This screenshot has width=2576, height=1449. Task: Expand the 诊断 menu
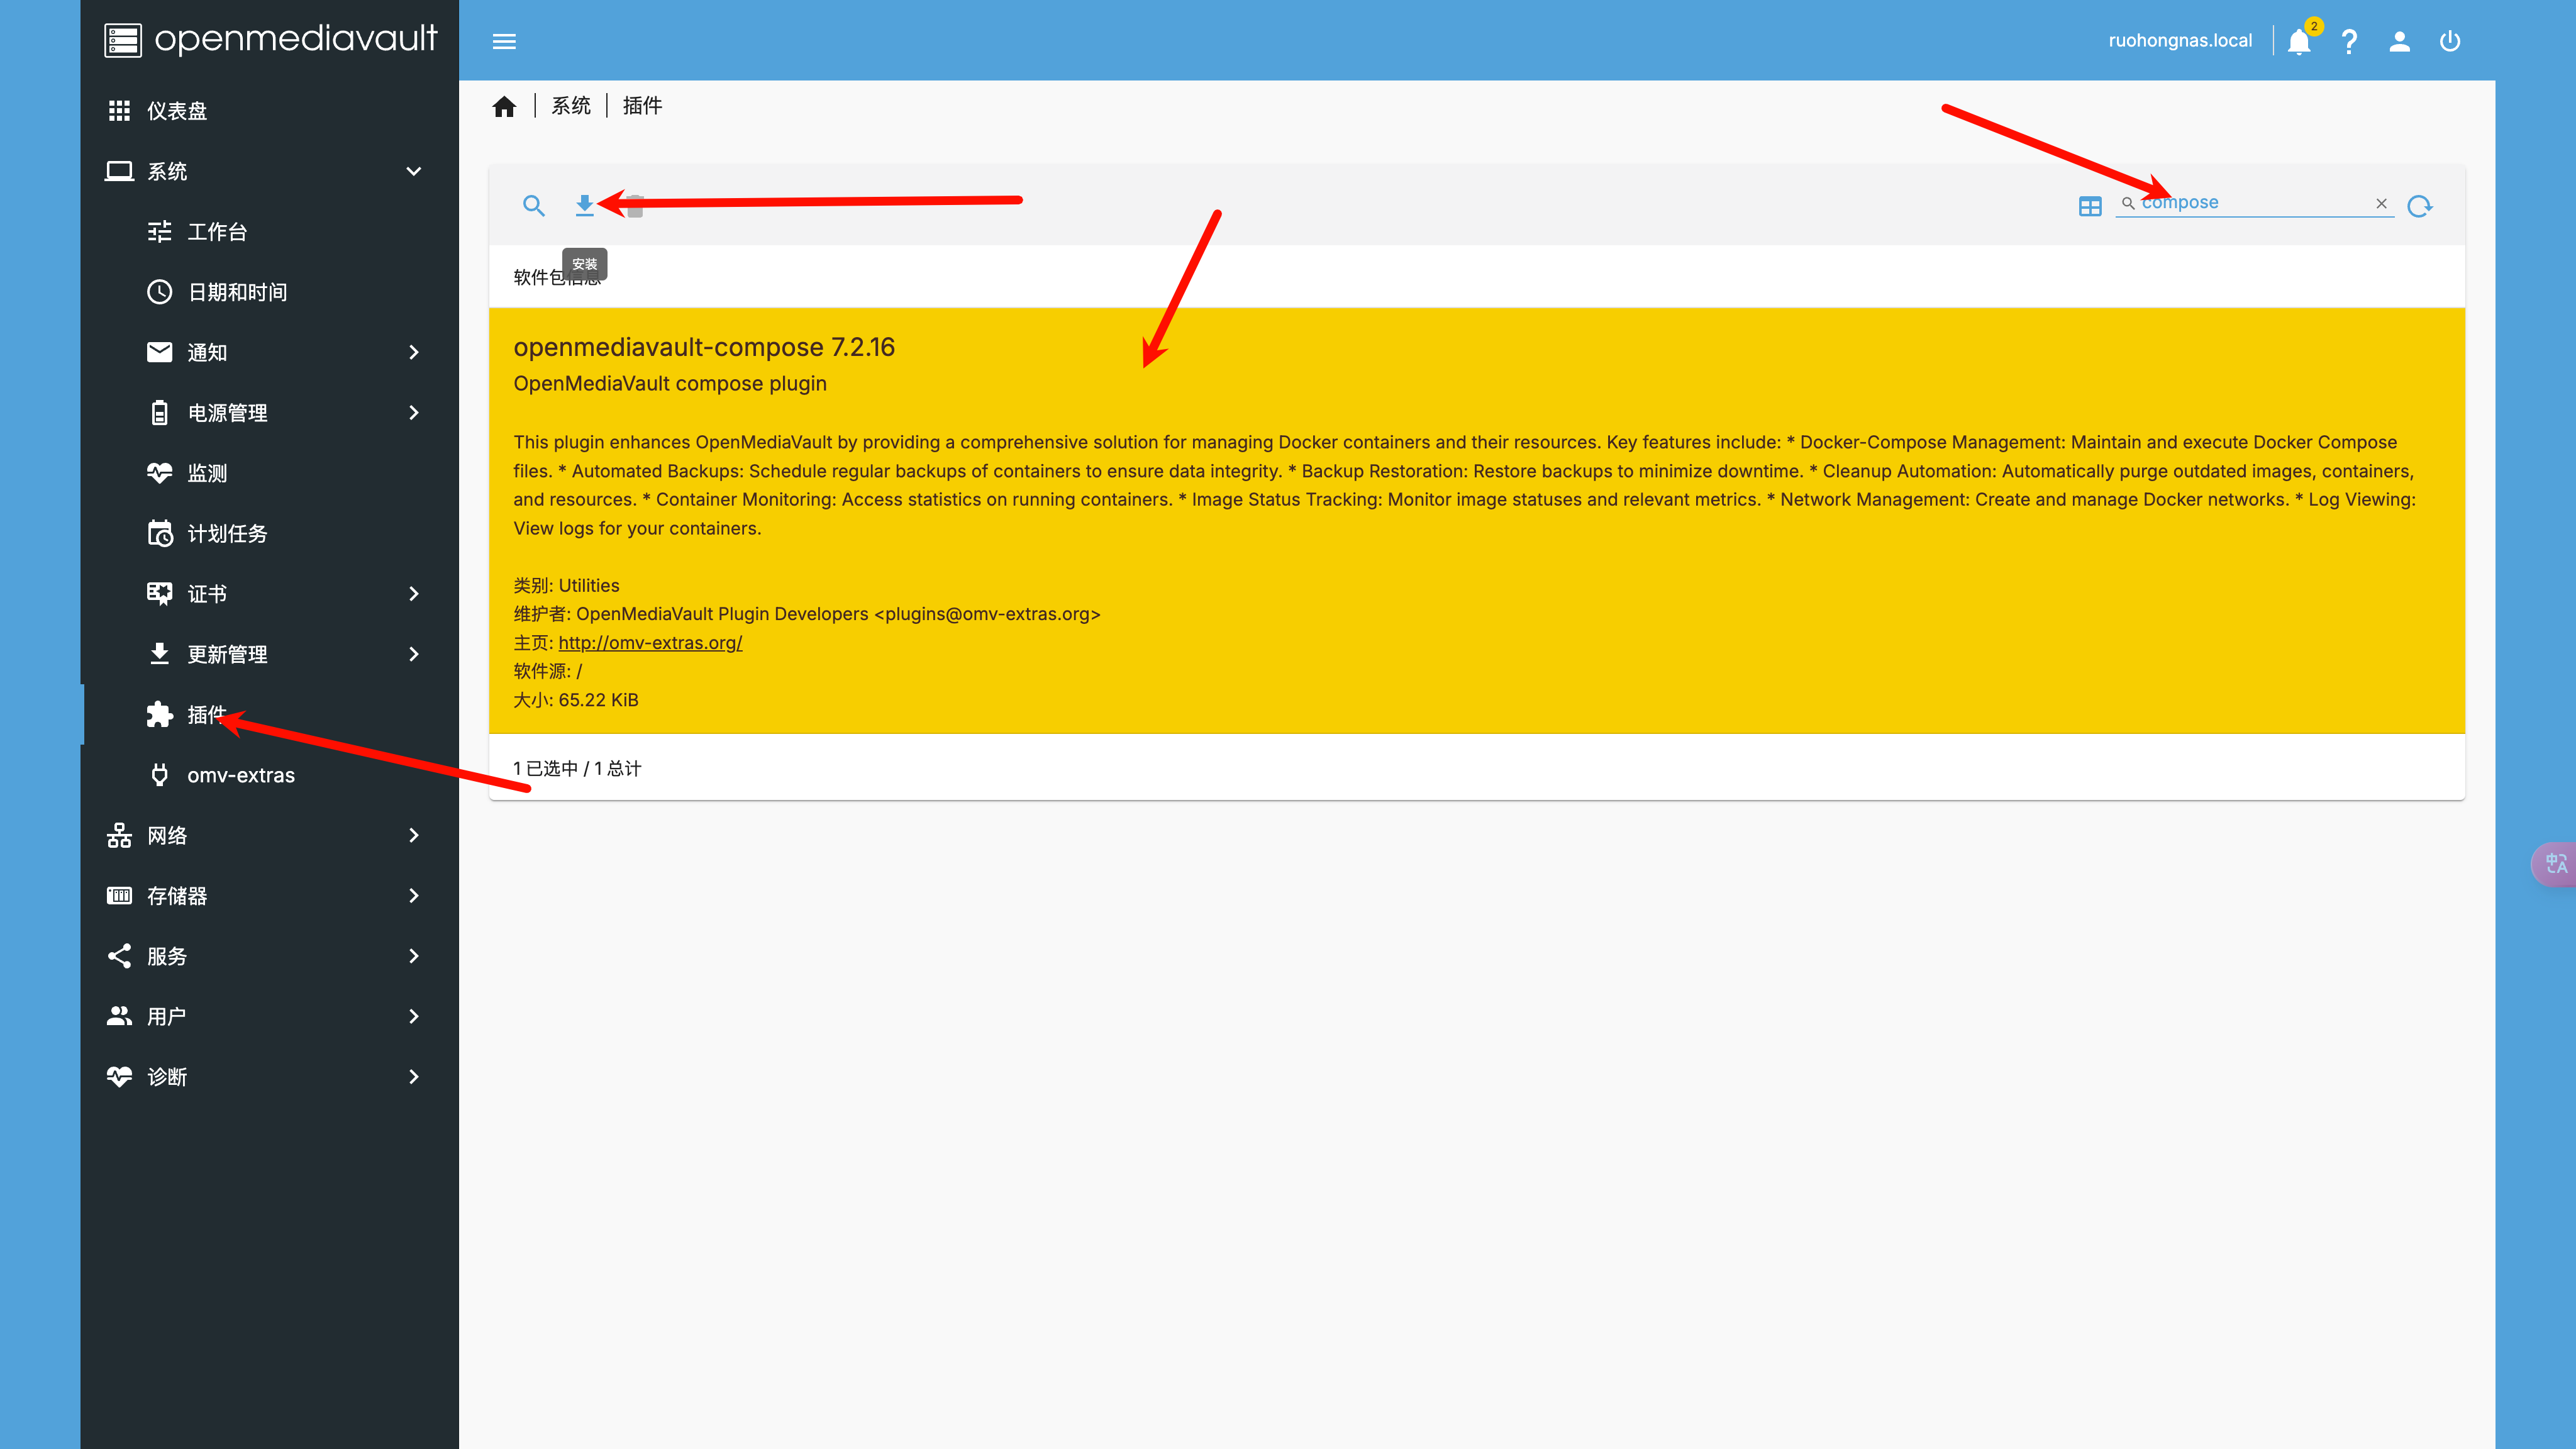click(x=269, y=1077)
